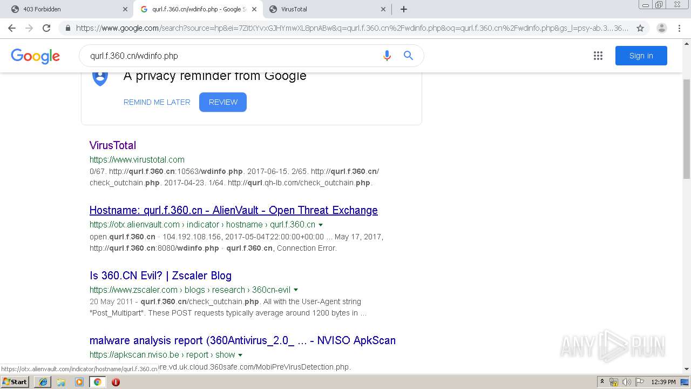Open the Chrome profile avatar icon
The width and height of the screenshot is (691, 389).
point(661,28)
